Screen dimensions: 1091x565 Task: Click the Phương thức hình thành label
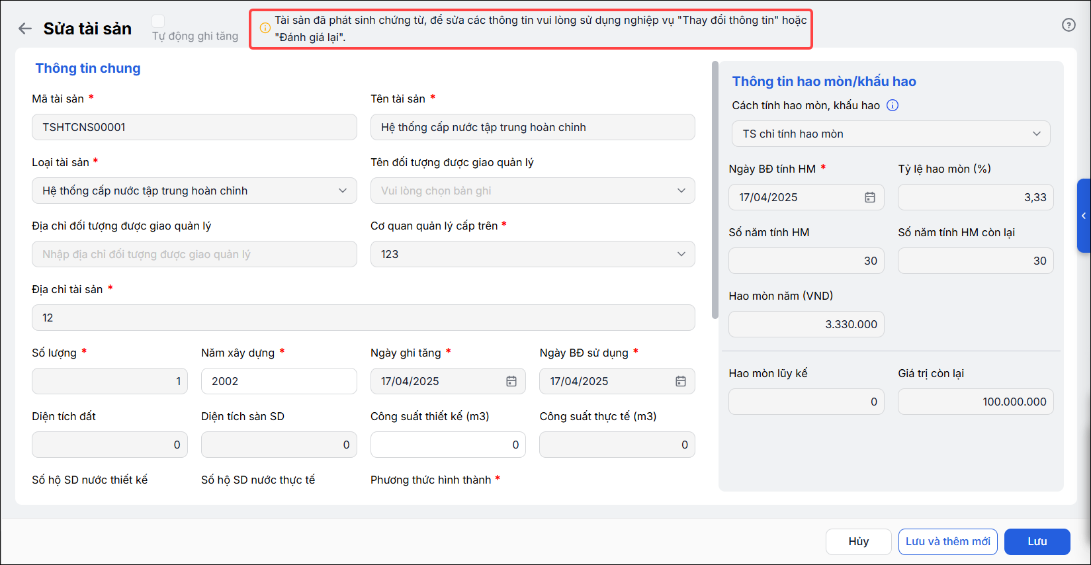pyautogui.click(x=431, y=480)
